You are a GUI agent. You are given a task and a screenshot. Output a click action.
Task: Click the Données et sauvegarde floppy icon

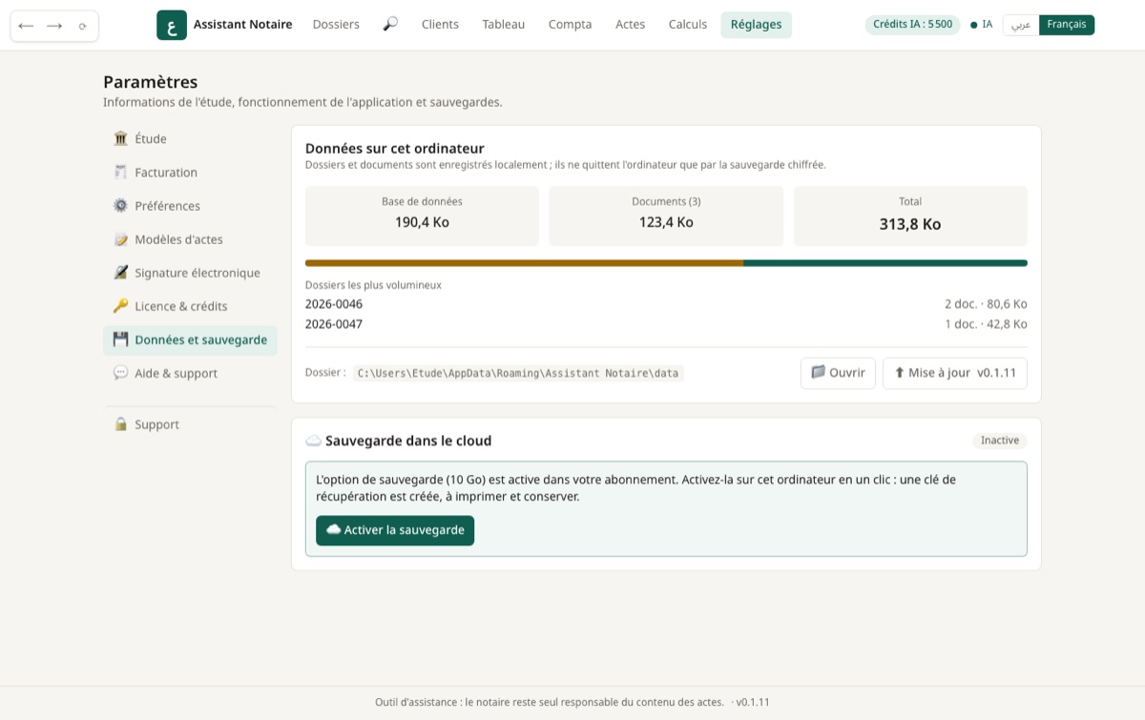(120, 339)
